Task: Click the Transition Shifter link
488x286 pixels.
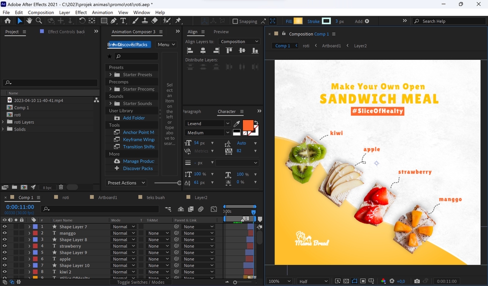Action: point(139,147)
